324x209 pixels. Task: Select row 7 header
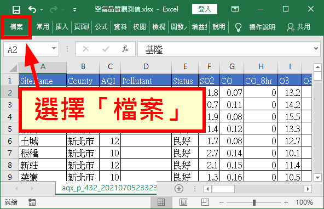pyautogui.click(x=10, y=153)
